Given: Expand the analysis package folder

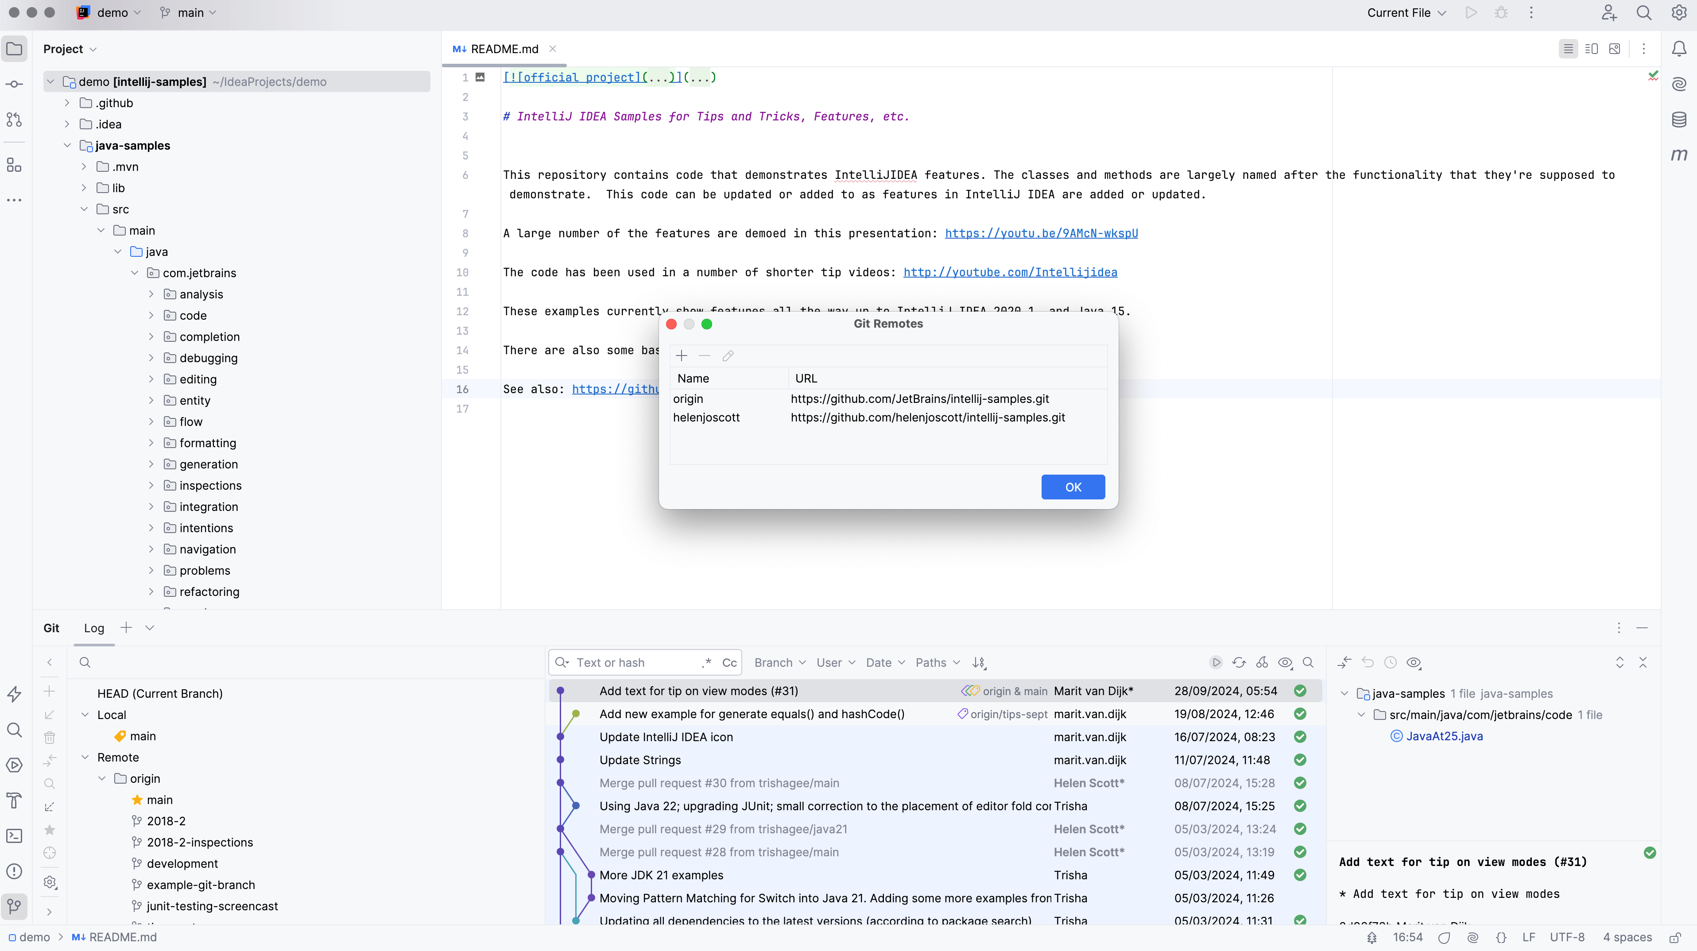Looking at the screenshot, I should click(151, 294).
